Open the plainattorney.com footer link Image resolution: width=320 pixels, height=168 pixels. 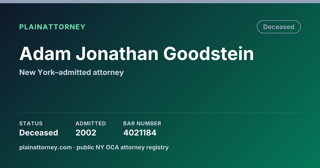(46, 147)
